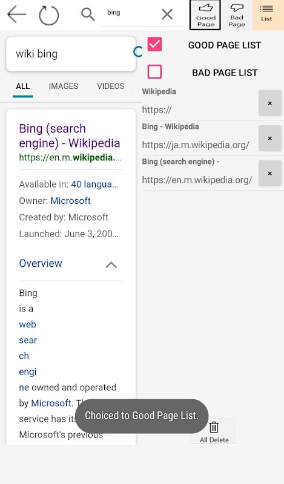Open Bing (search engine) - Wikipedia result link

pyautogui.click(x=70, y=136)
